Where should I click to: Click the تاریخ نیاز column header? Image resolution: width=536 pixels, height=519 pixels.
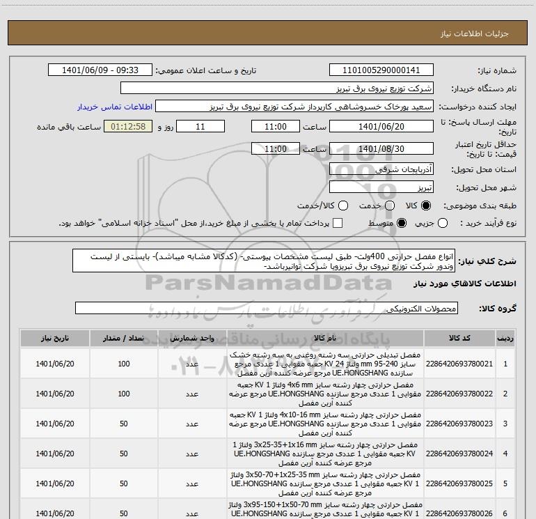point(55,338)
